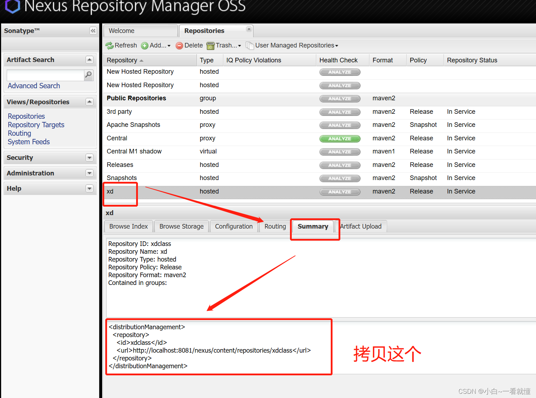
Task: Click Analyze button for Snapshots row
Action: [340, 178]
